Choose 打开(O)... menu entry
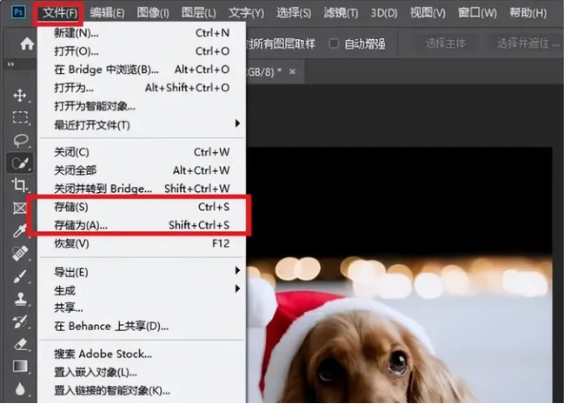Screen dimensions: 564x404 142,51
